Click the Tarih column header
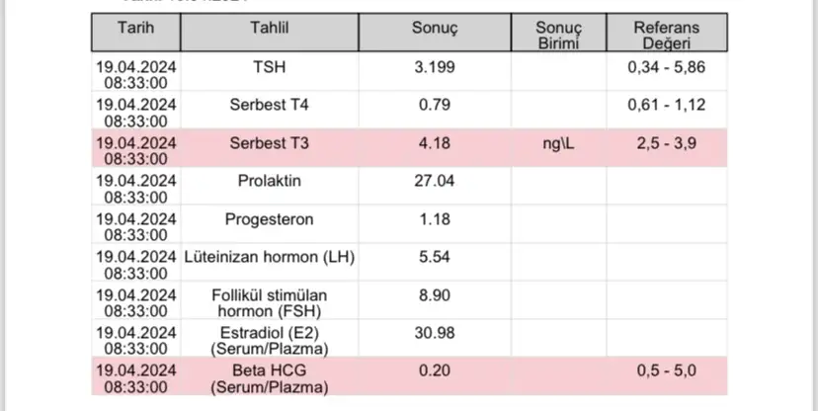 pos(136,28)
